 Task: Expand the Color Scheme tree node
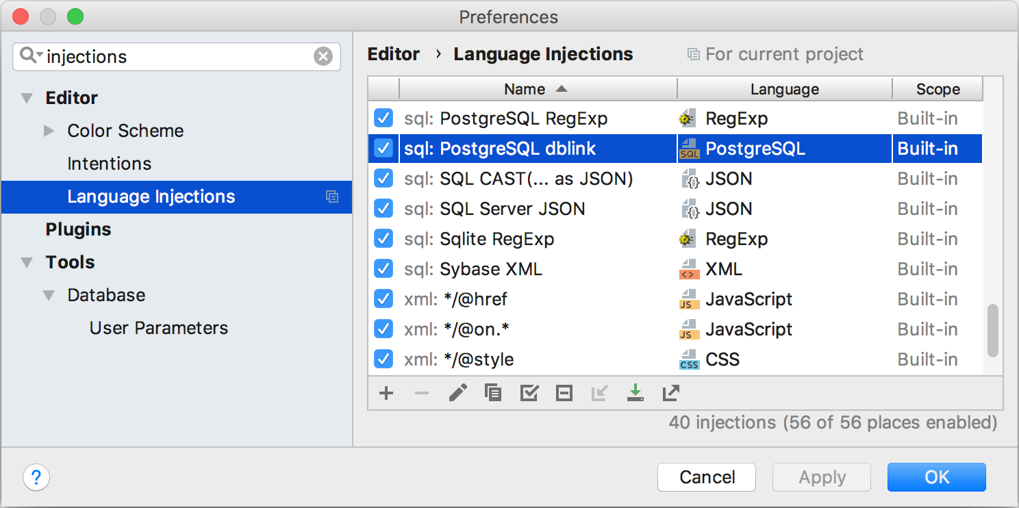(48, 130)
